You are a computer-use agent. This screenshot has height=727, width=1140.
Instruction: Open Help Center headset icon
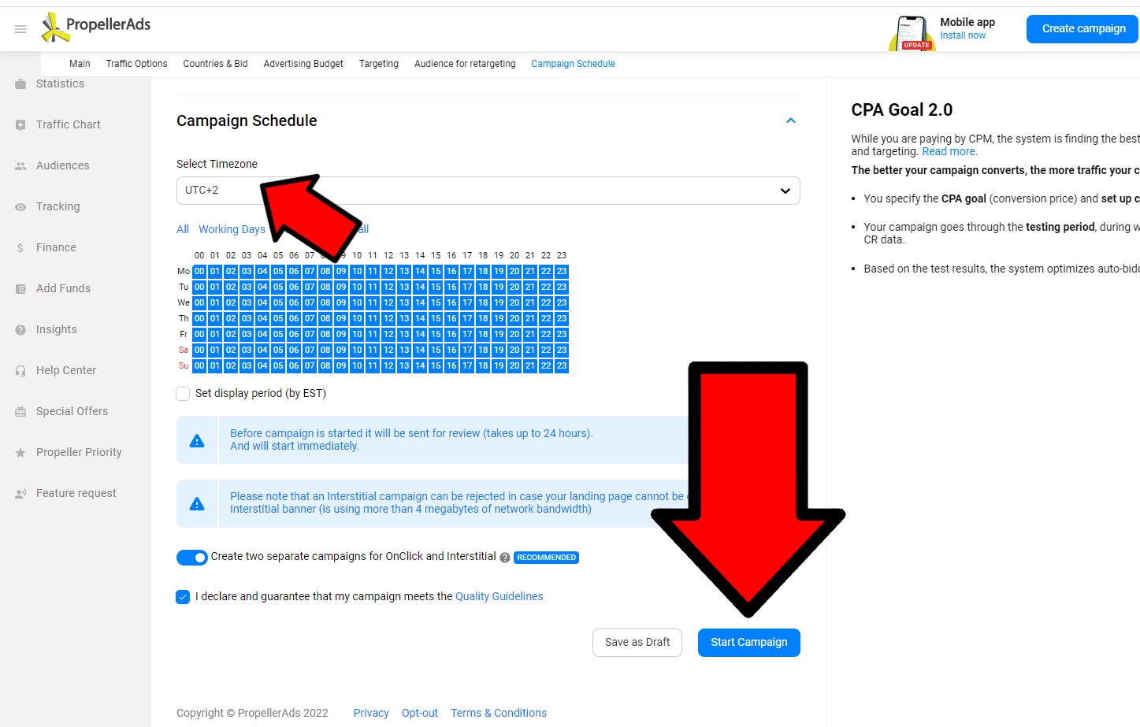pyautogui.click(x=20, y=370)
